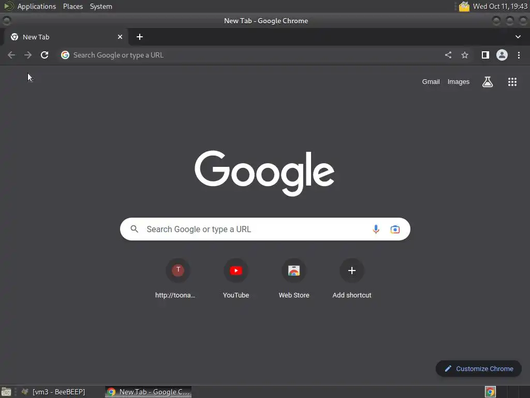Click the Google logo
The height and width of the screenshot is (398, 530).
pyautogui.click(x=264, y=173)
